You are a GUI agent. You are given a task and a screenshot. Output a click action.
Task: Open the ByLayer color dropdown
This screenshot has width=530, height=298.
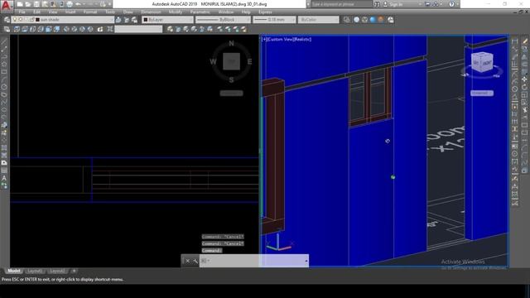(x=167, y=20)
